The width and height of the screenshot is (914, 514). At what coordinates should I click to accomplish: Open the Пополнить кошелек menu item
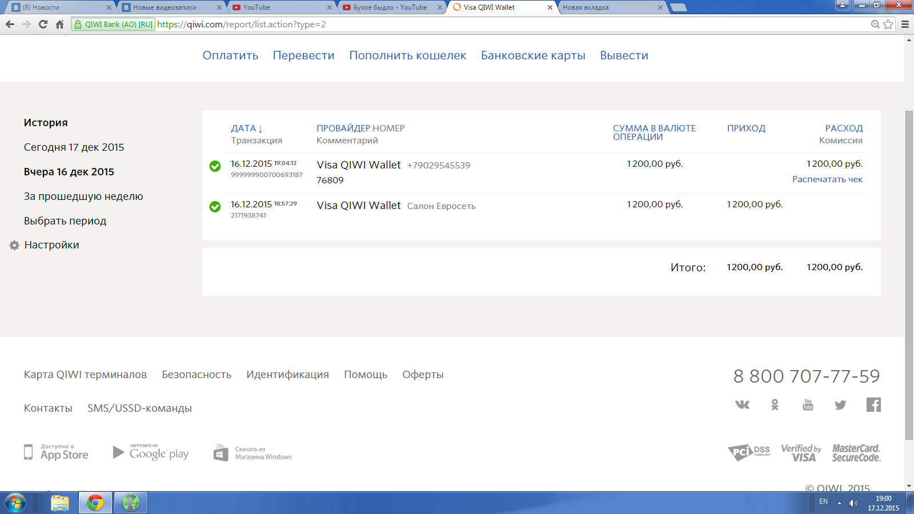click(x=408, y=55)
